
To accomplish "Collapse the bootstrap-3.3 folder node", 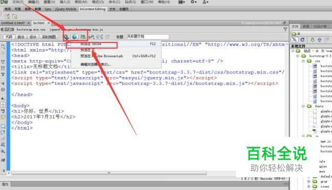I will [x=298, y=56].
